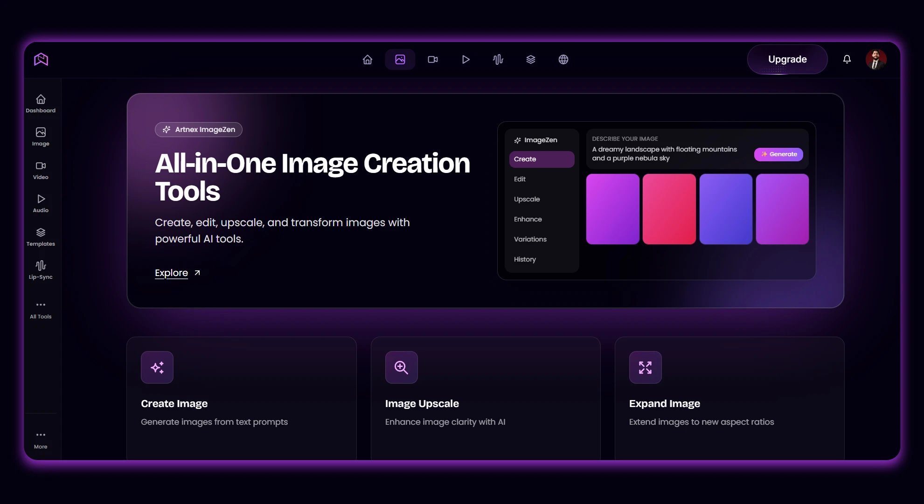Open the waveform icon in the top navigation
924x504 pixels.
point(498,59)
